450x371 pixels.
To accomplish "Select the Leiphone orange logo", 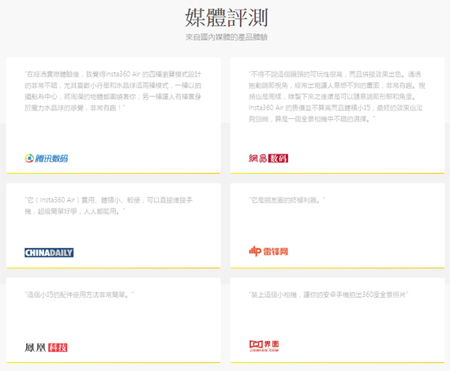I will (268, 251).
